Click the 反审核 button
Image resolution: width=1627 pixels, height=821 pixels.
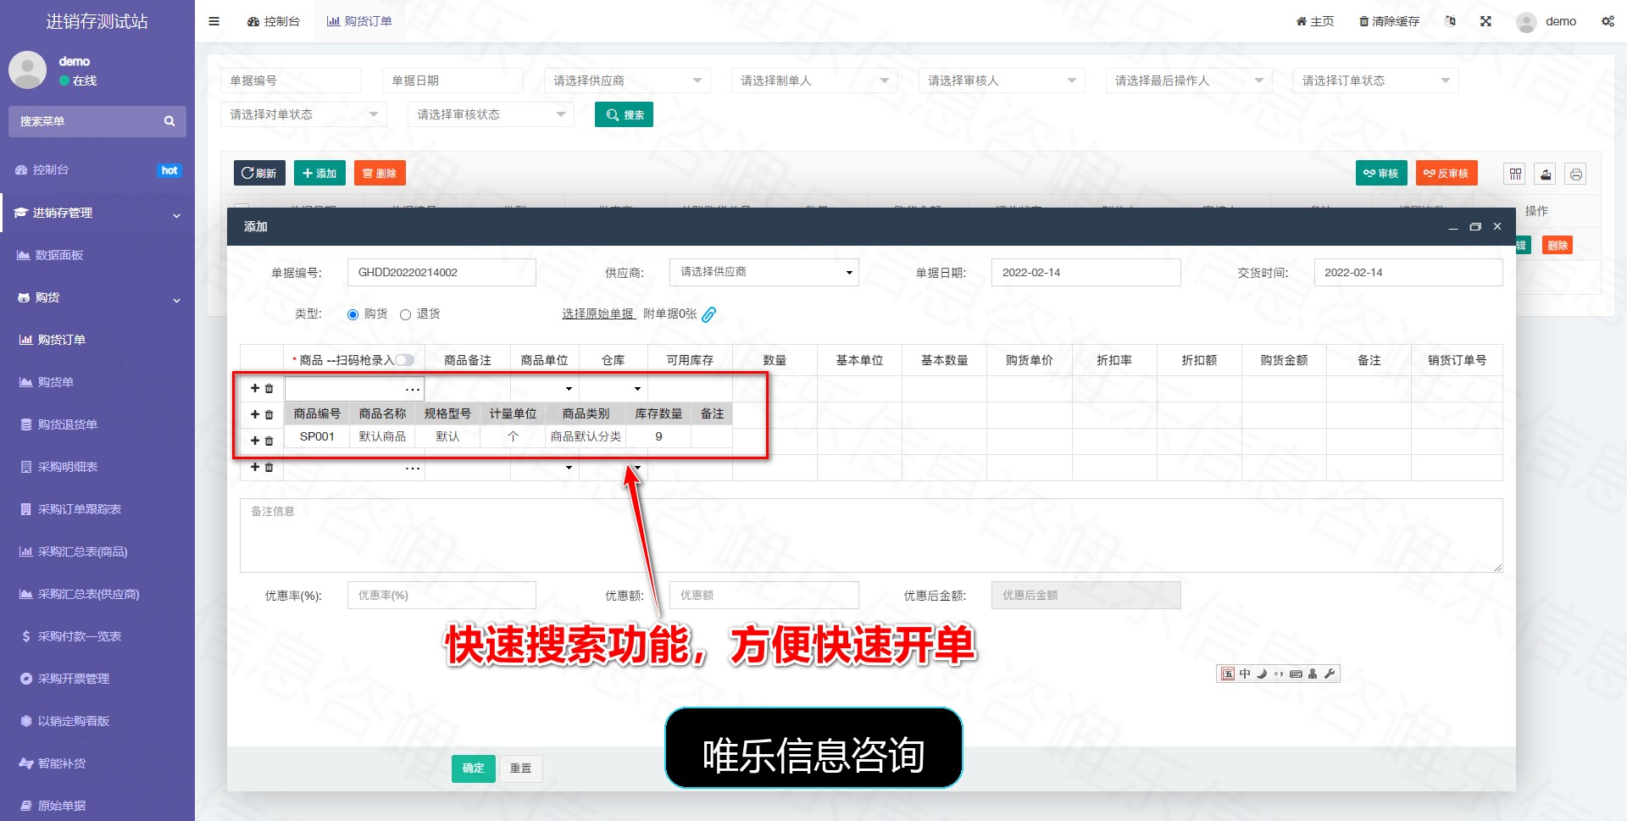[1447, 173]
